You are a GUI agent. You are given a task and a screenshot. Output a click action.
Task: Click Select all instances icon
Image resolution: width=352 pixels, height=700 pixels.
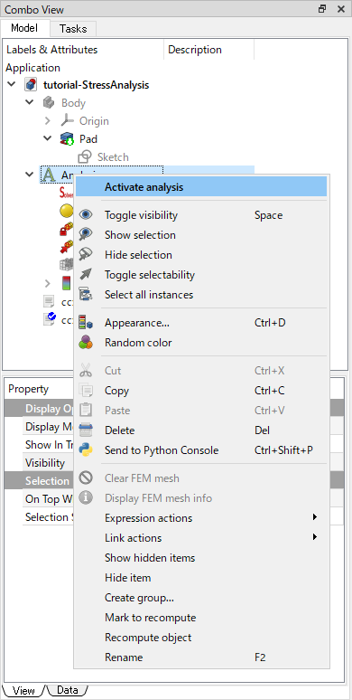click(86, 295)
